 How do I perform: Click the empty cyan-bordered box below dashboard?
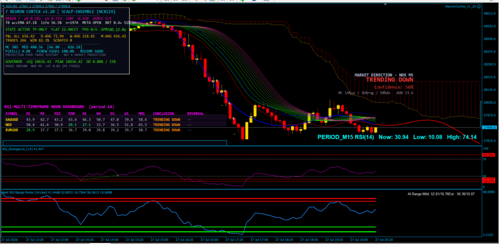point(115,143)
